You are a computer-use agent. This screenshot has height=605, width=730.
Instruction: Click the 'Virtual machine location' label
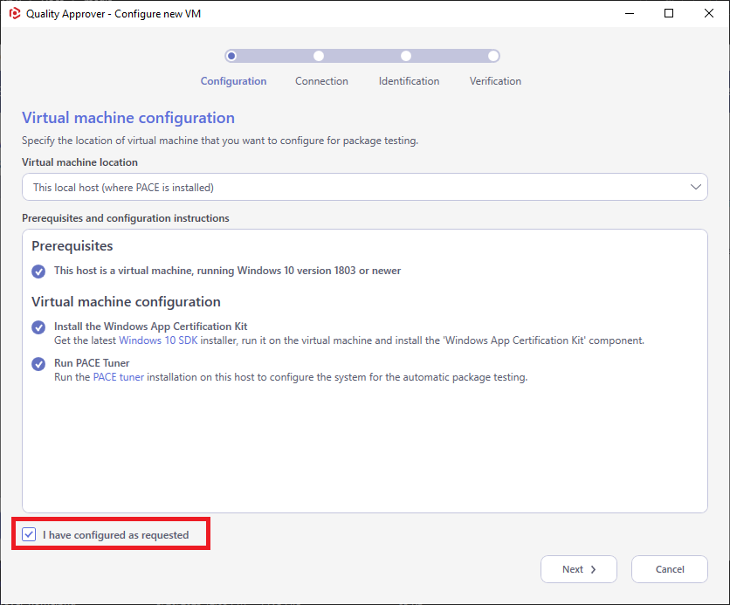(x=79, y=162)
